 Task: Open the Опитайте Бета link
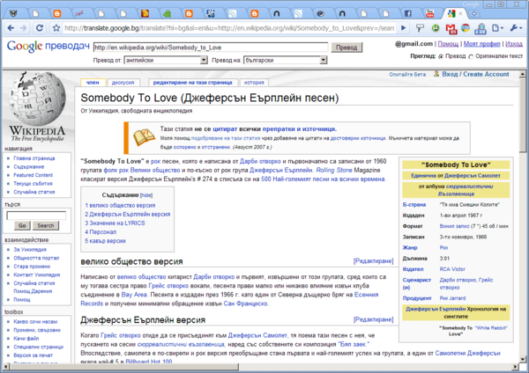coord(407,75)
